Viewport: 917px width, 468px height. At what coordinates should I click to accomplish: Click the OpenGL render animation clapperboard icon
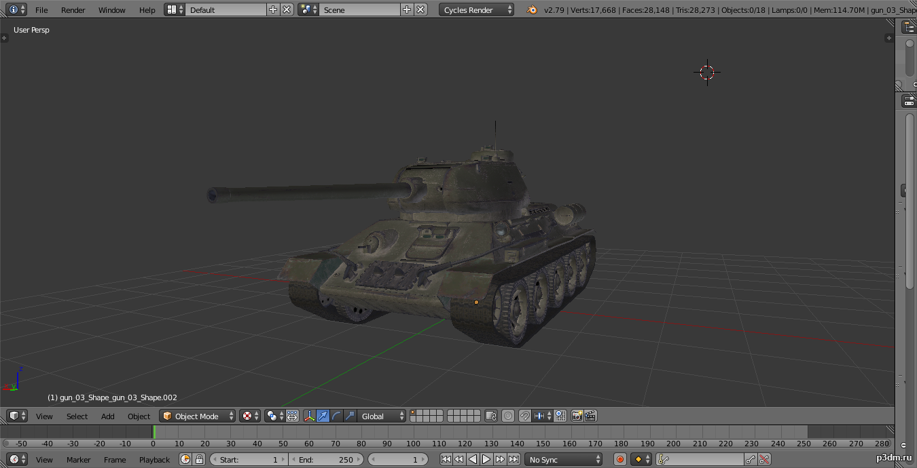[x=590, y=416]
